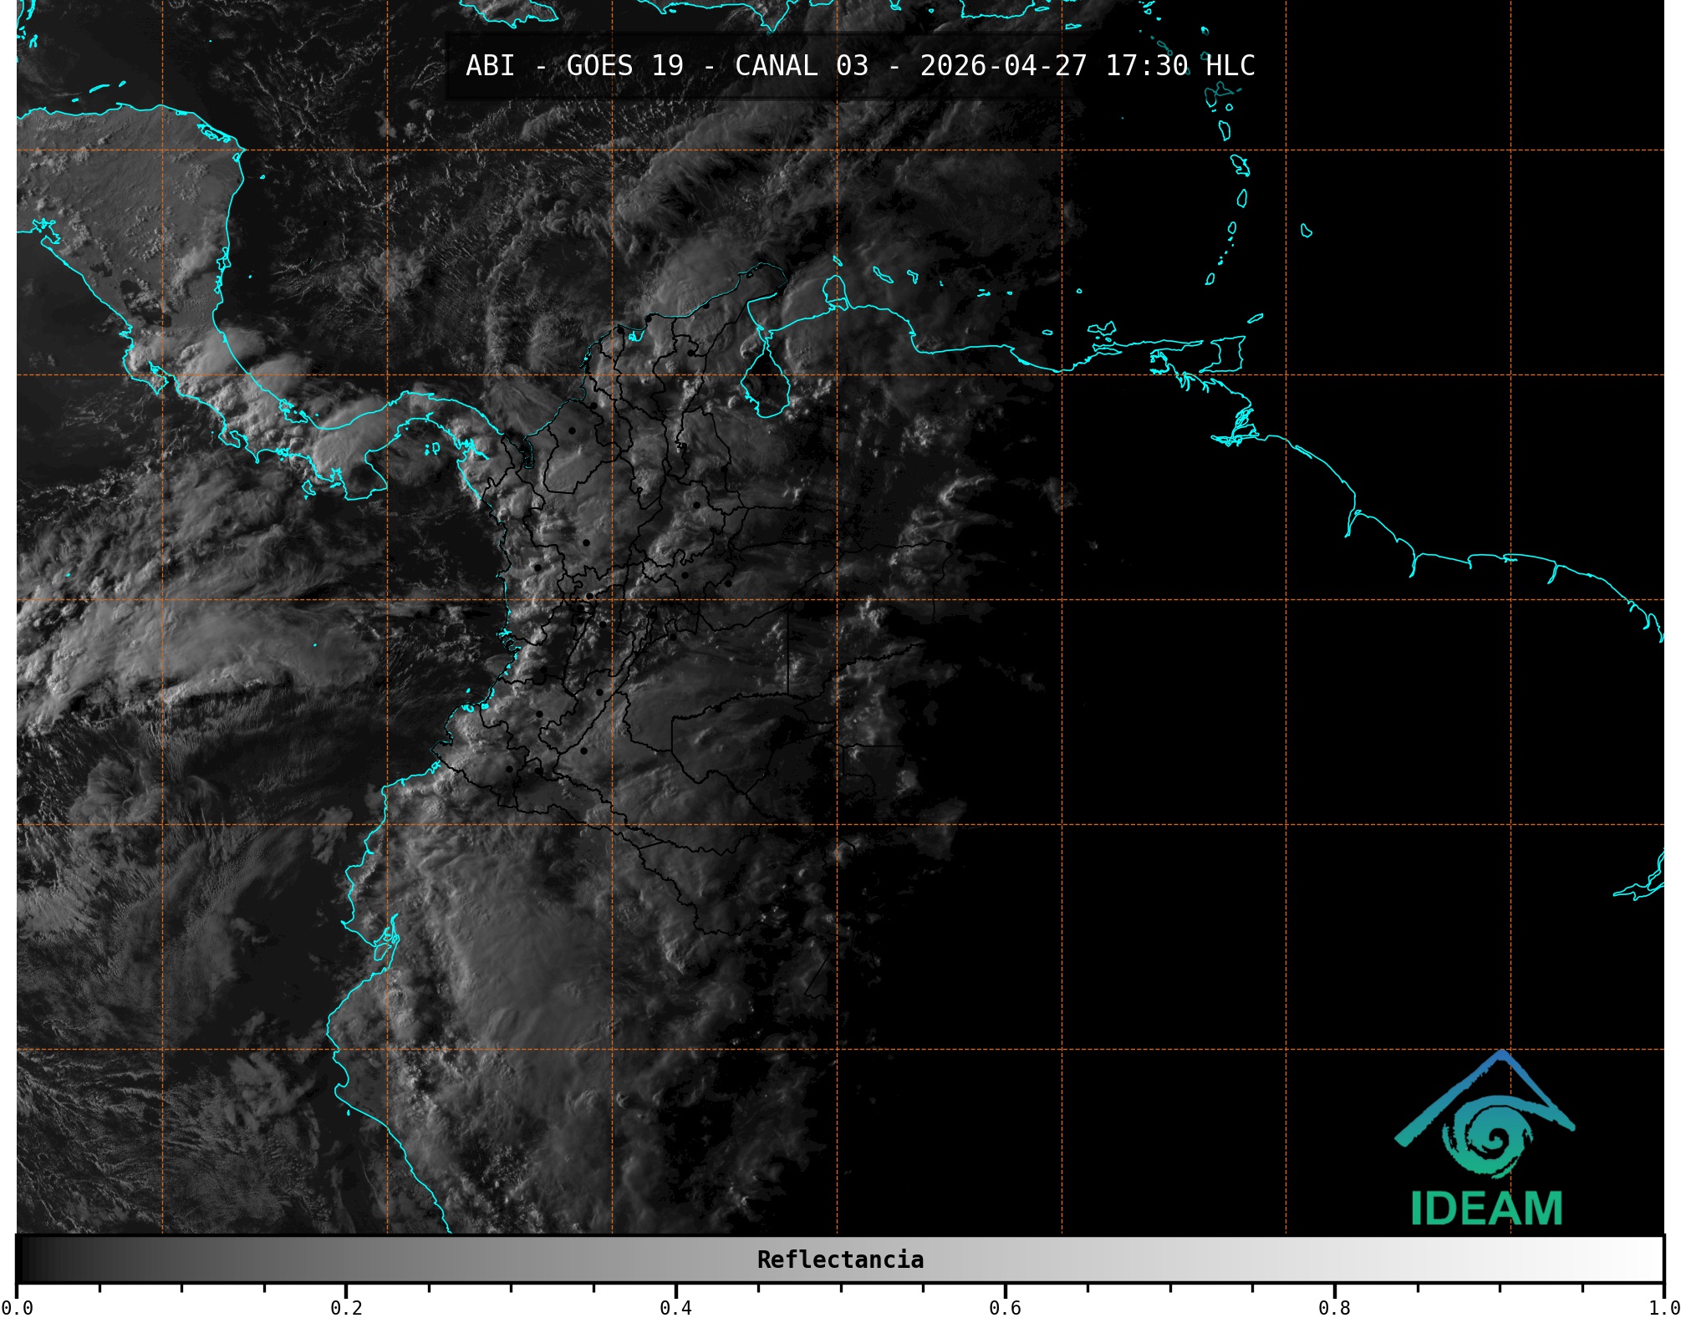Click the date '2026-04-27' in title
The image size is (1681, 1318).
coord(1003,66)
